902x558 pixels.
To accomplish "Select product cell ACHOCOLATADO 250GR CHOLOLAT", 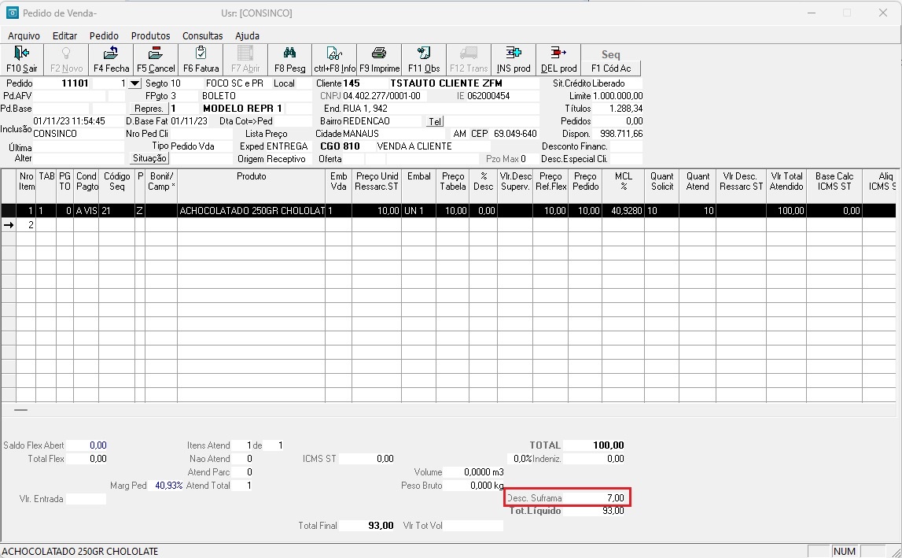I will (x=252, y=211).
